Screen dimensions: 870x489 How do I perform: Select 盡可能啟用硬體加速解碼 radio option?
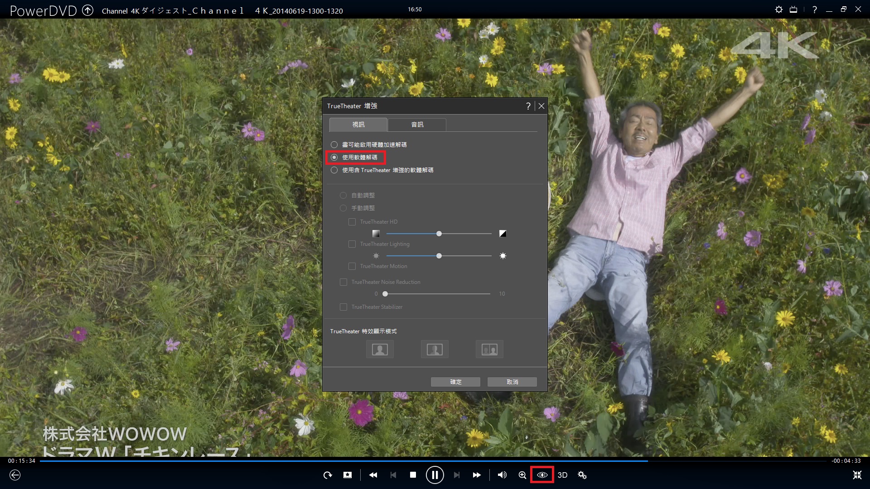334,145
